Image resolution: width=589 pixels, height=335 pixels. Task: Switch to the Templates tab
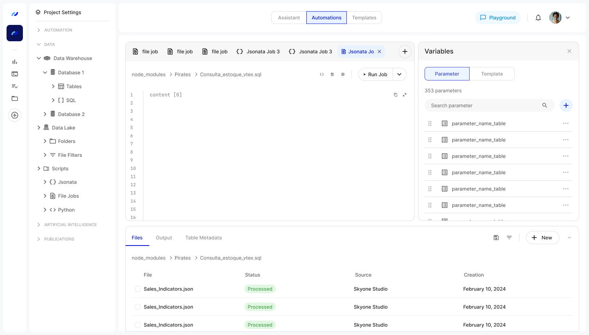pyautogui.click(x=364, y=18)
